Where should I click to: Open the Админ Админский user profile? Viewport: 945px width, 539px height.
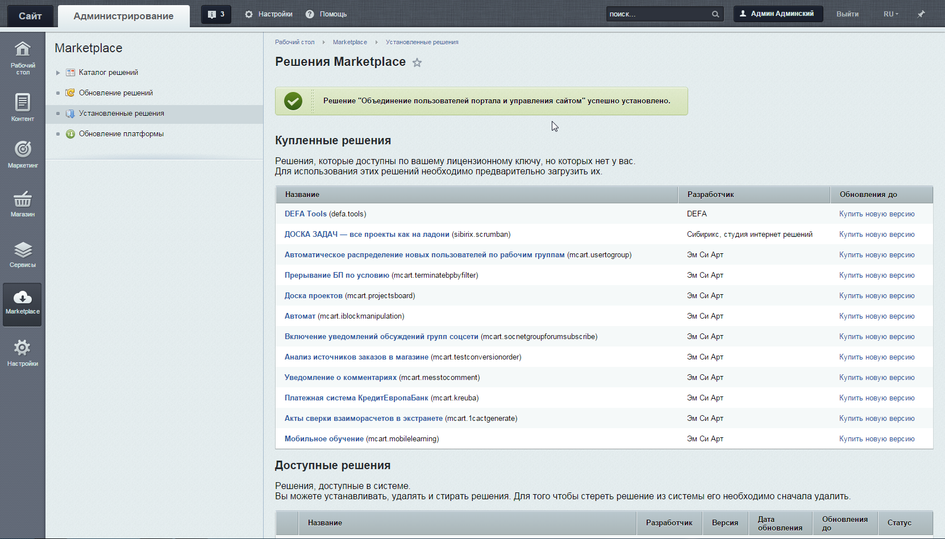coord(778,14)
